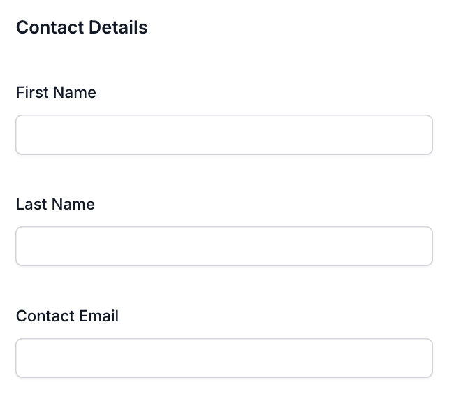Activate the surname entry box
This screenshot has height=401, width=454.
pyautogui.click(x=224, y=247)
